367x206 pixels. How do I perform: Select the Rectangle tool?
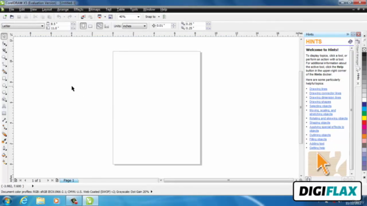click(x=4, y=78)
